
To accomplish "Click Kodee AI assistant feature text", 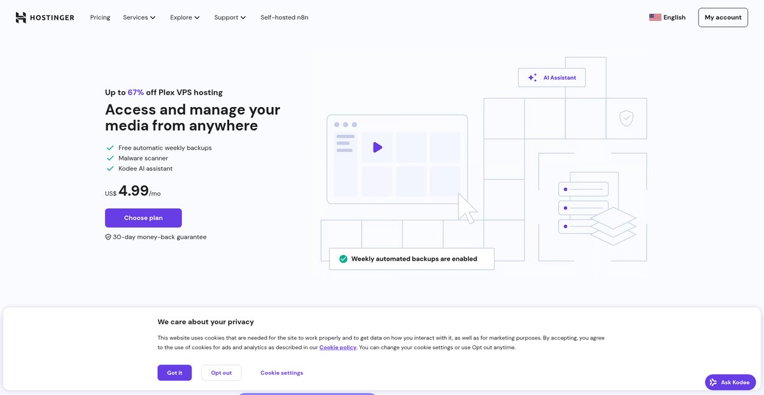I will [x=145, y=169].
